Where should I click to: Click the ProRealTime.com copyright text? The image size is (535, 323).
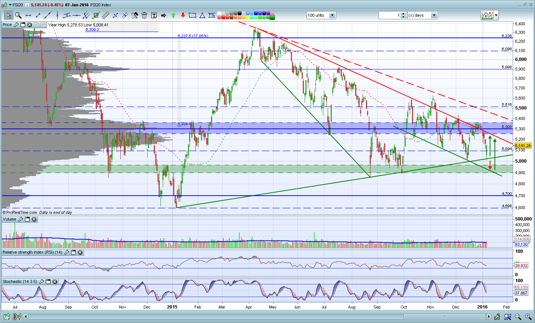click(x=20, y=212)
